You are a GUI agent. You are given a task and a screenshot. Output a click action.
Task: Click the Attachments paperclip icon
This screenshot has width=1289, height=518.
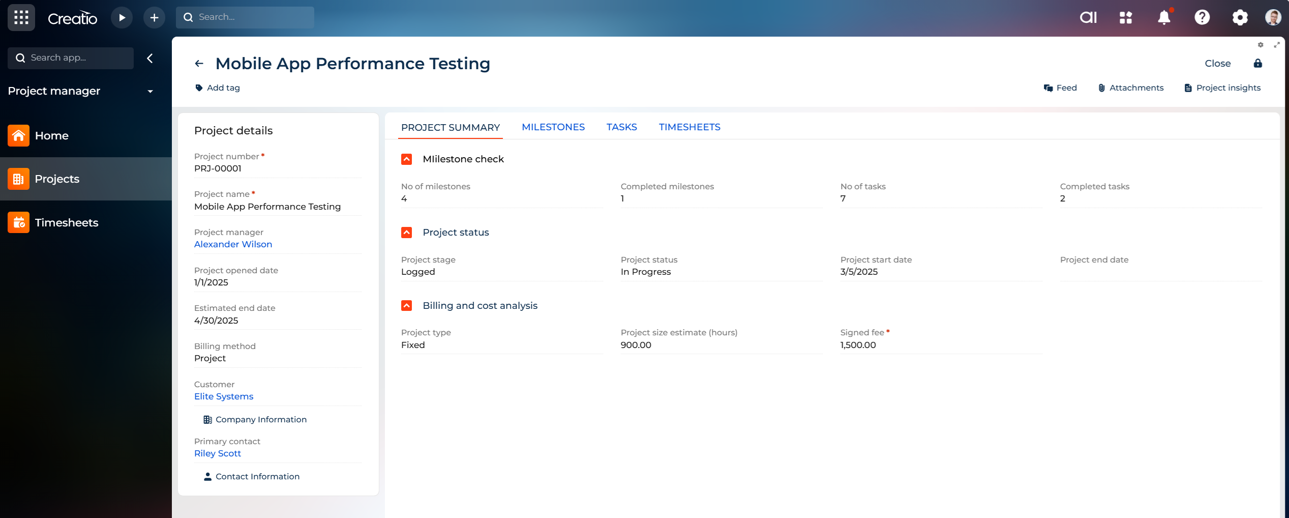(x=1101, y=88)
